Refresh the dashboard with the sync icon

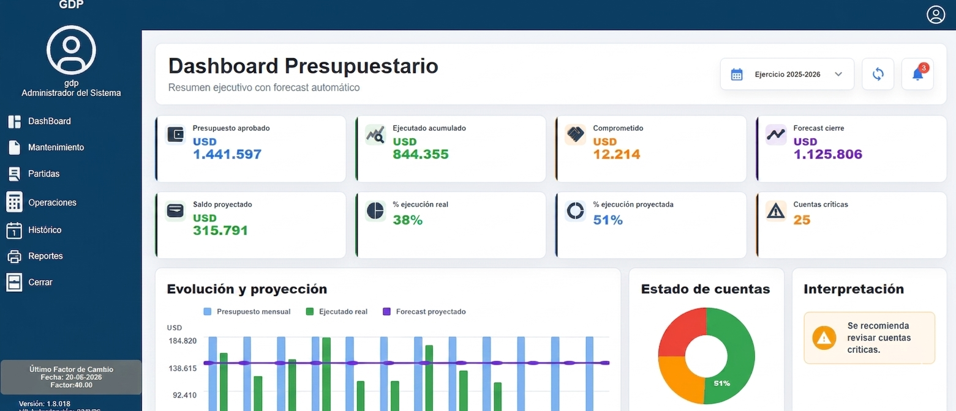point(878,74)
